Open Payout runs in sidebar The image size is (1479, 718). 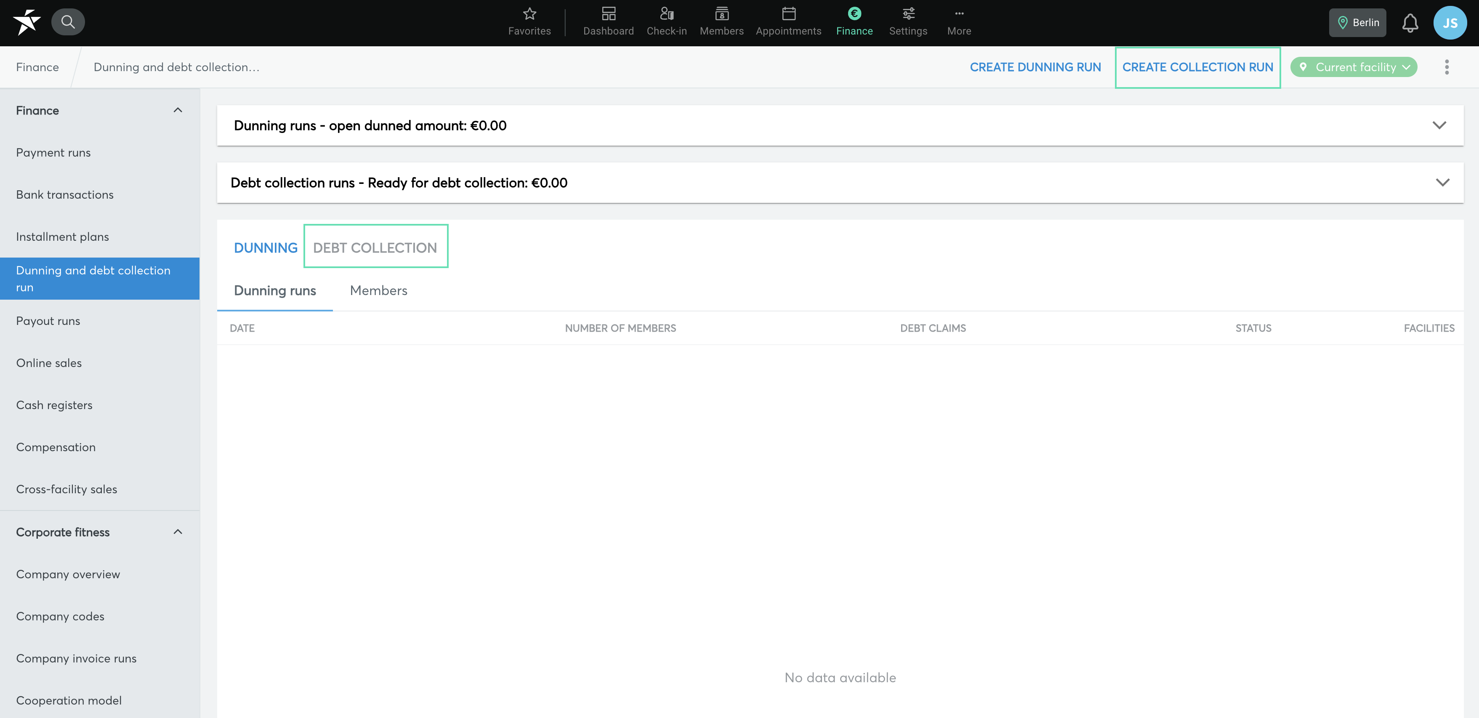tap(100, 321)
